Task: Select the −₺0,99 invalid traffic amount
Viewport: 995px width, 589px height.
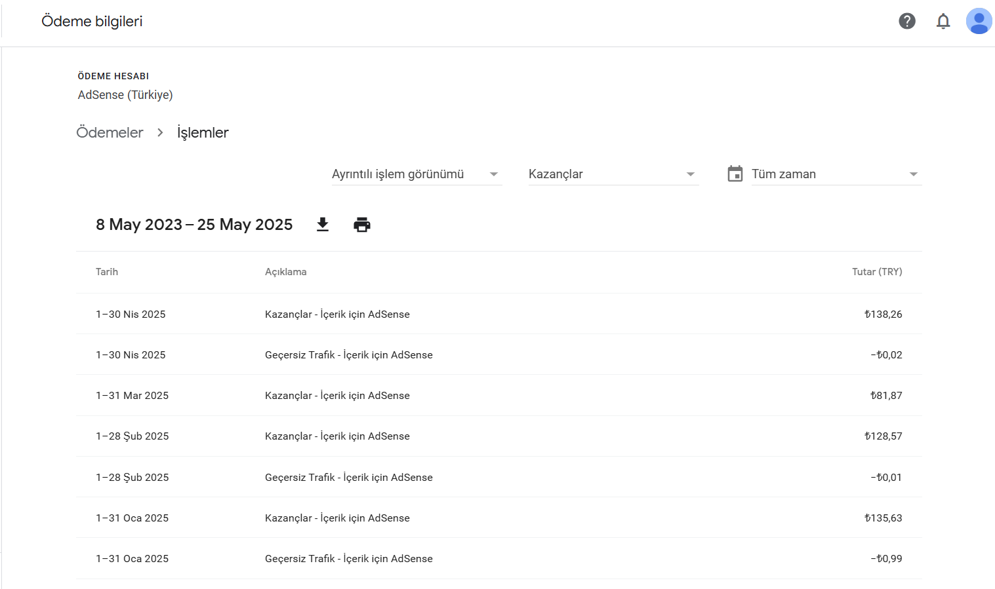Action: point(886,559)
